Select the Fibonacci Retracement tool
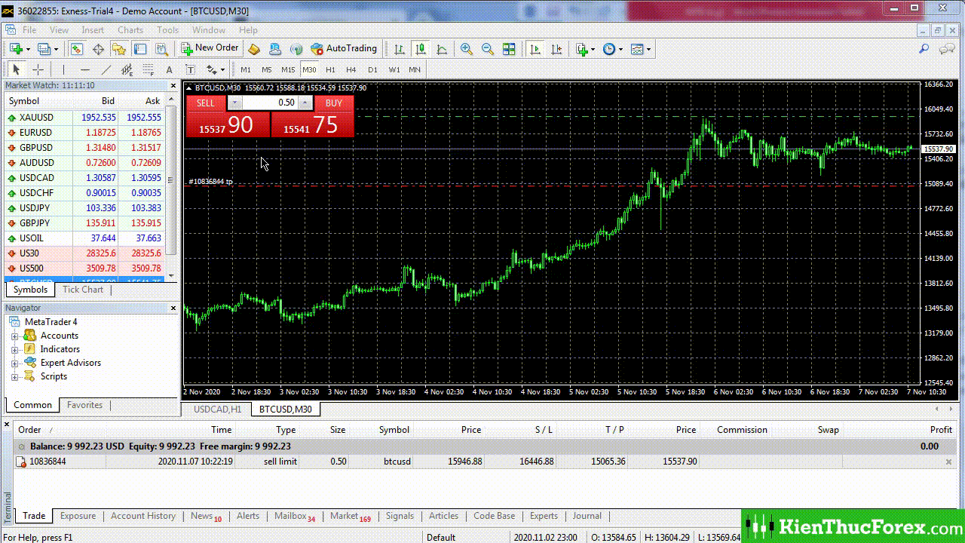The image size is (965, 543). [148, 69]
